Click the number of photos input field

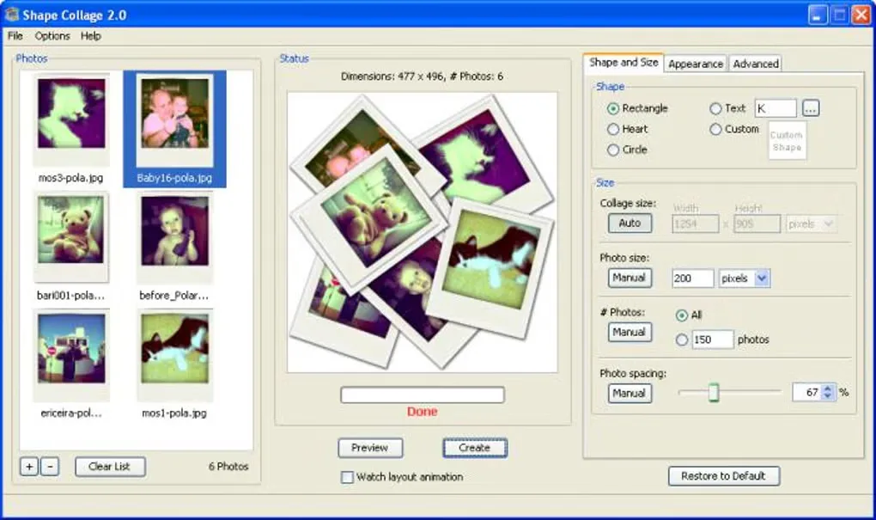712,340
